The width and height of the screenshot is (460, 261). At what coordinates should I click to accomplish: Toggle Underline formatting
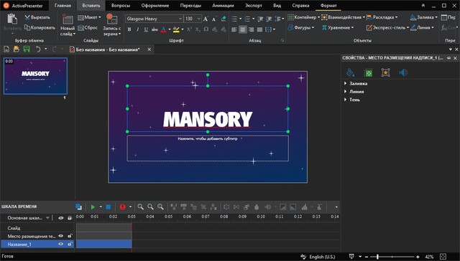click(x=146, y=29)
